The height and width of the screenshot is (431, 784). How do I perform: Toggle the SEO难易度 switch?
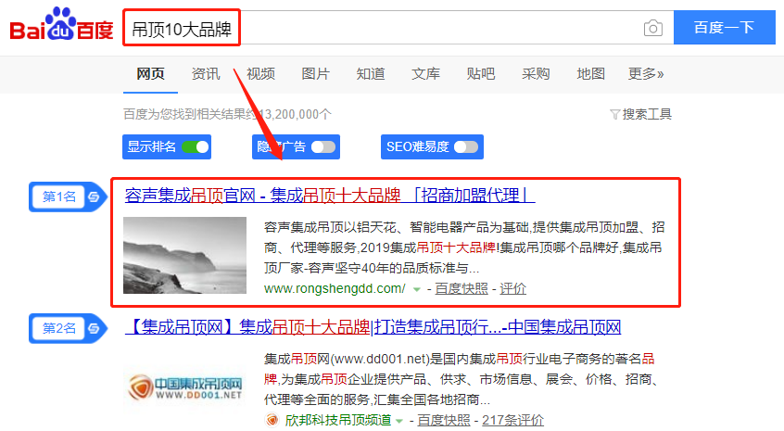coord(466,147)
